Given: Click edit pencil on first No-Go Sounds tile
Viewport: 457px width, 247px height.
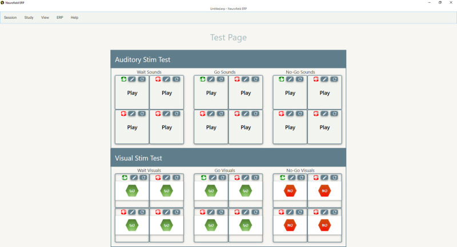Looking at the screenshot, I should (290, 79).
